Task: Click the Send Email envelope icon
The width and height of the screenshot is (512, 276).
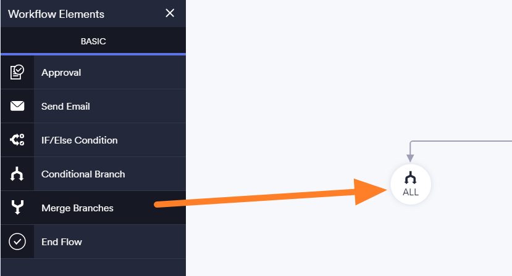Action: 17,107
